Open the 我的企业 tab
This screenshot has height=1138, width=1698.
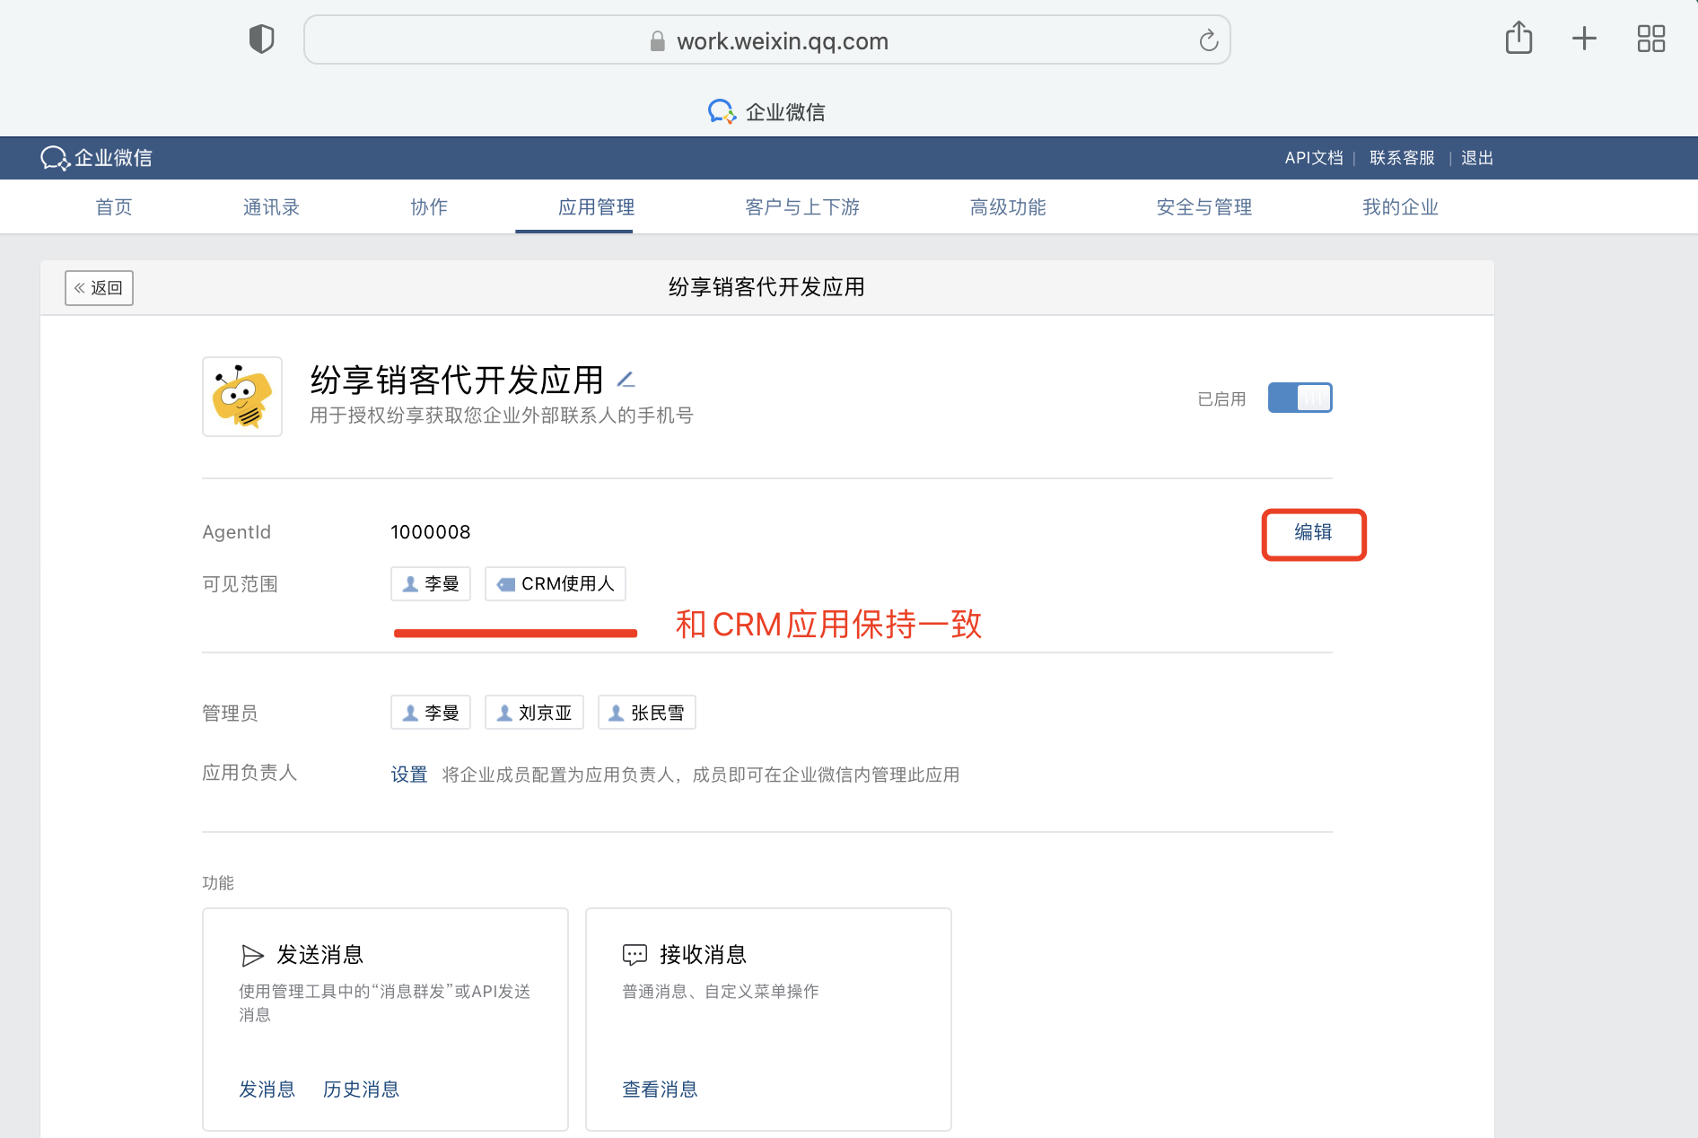[1400, 207]
